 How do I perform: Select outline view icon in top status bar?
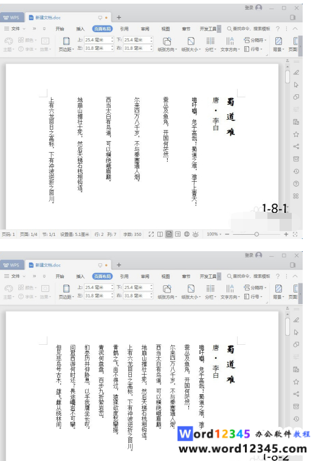178,234
